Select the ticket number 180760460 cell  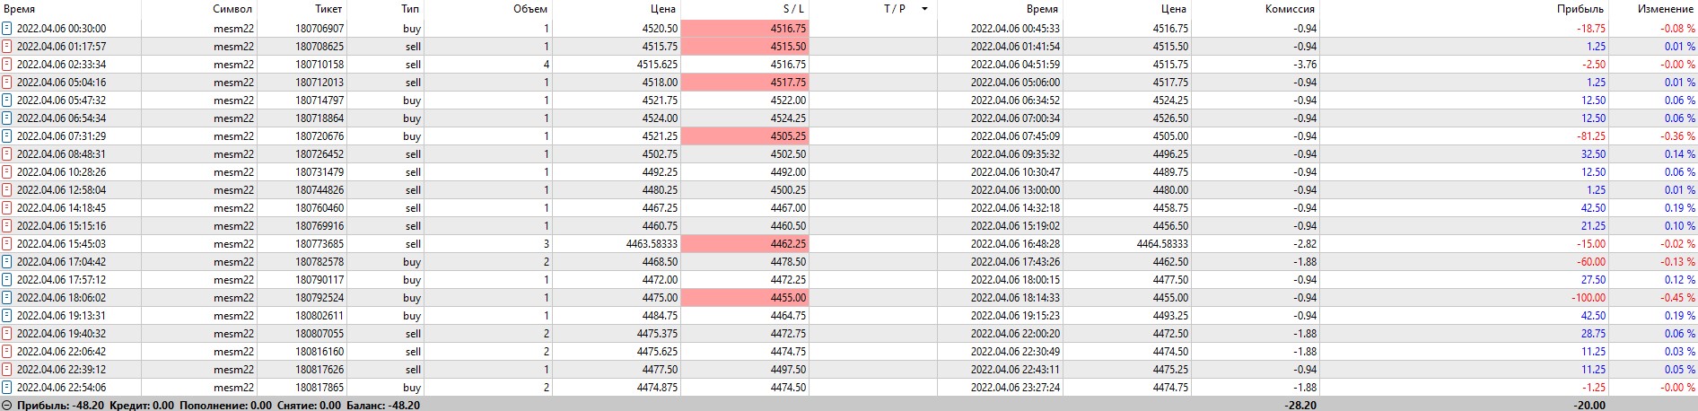point(319,208)
